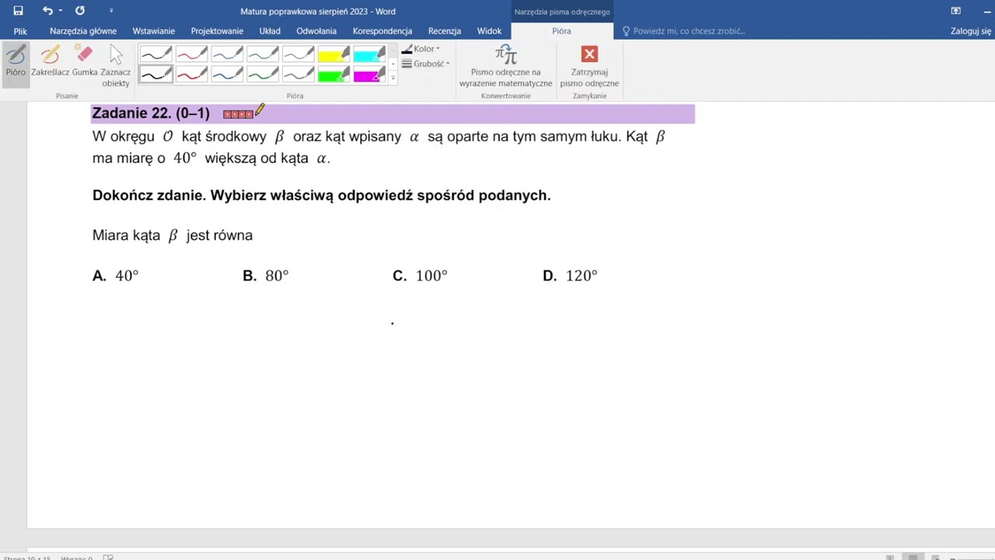Switch to Korespondencja tab
This screenshot has height=560, width=995.
coord(382,31)
